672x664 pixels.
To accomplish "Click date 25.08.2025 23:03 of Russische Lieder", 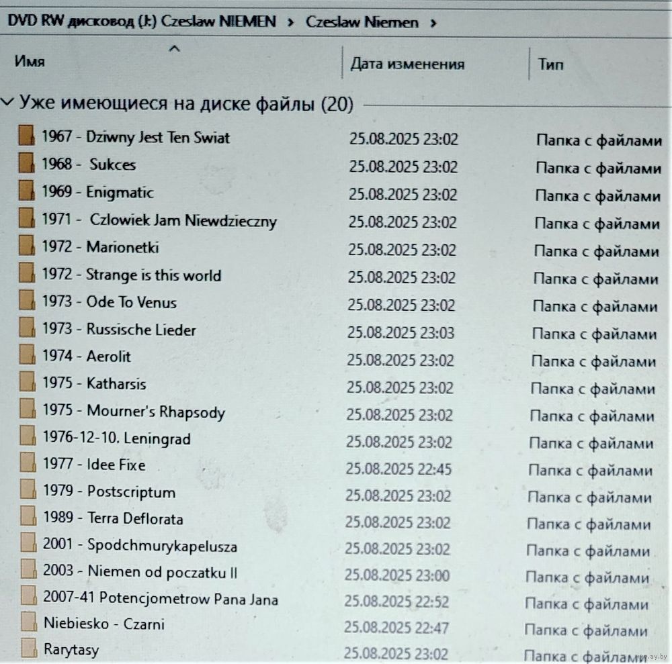I will pos(401,332).
